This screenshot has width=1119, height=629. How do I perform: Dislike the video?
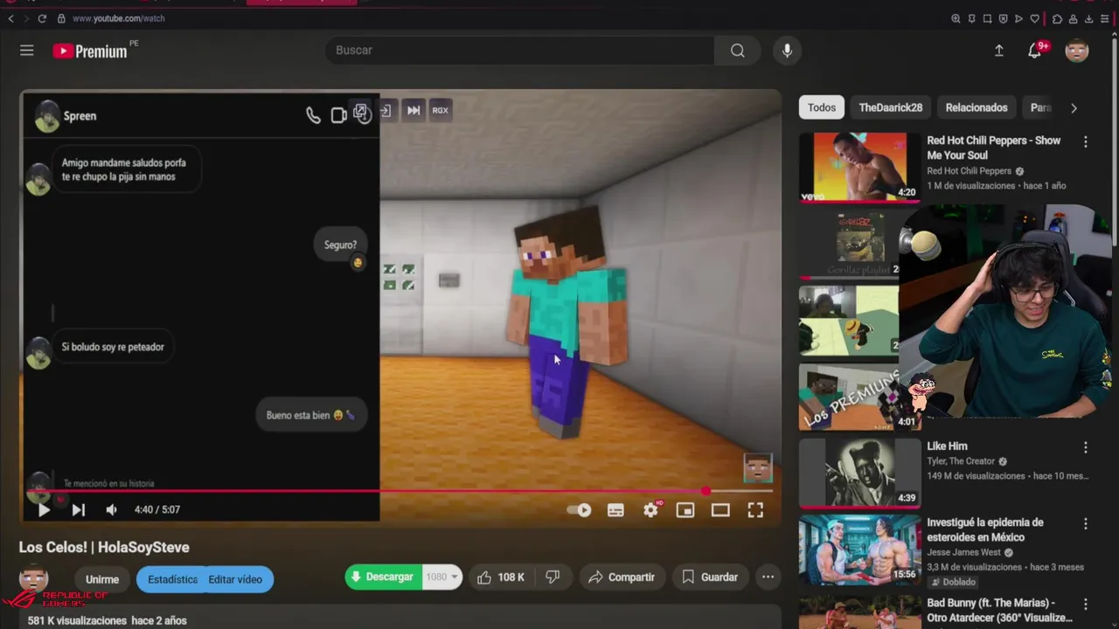coord(553,577)
